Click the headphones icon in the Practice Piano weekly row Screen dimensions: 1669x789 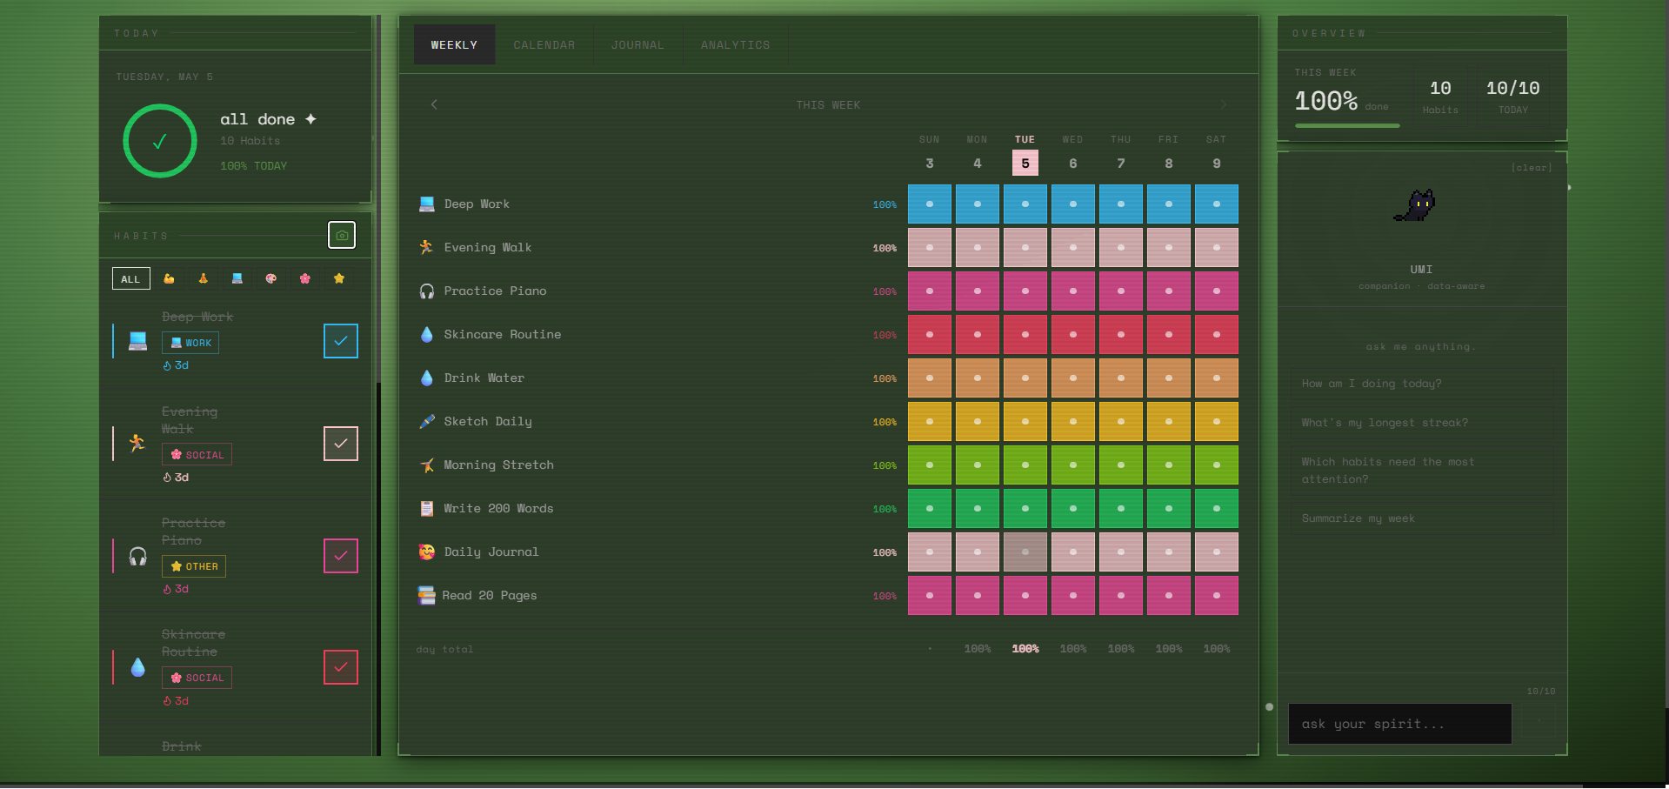pos(426,291)
